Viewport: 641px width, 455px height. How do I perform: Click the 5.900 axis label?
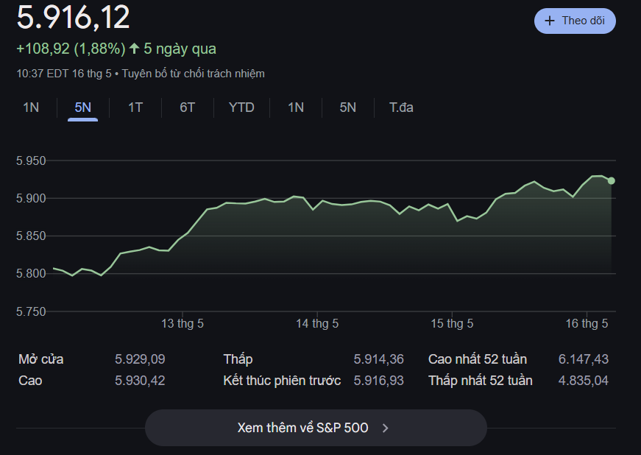[x=31, y=198]
